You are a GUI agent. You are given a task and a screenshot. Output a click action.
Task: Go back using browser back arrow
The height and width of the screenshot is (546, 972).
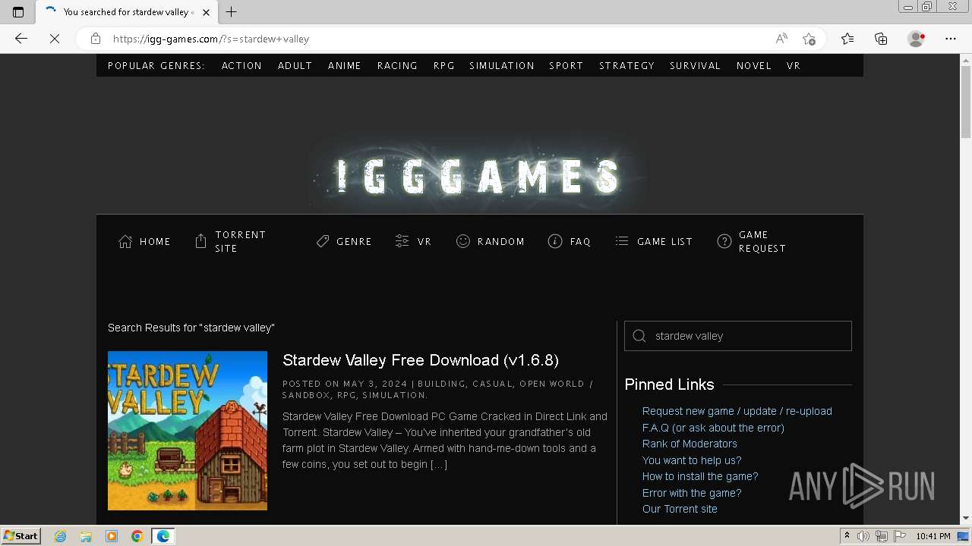[x=21, y=39]
